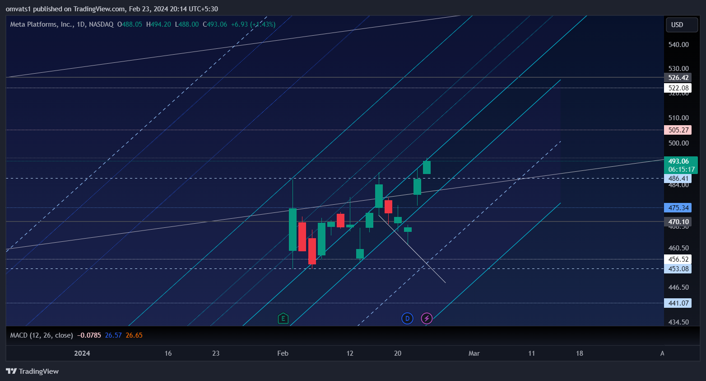Click the '20' date label on time axis
This screenshot has height=381, width=706.
point(398,353)
